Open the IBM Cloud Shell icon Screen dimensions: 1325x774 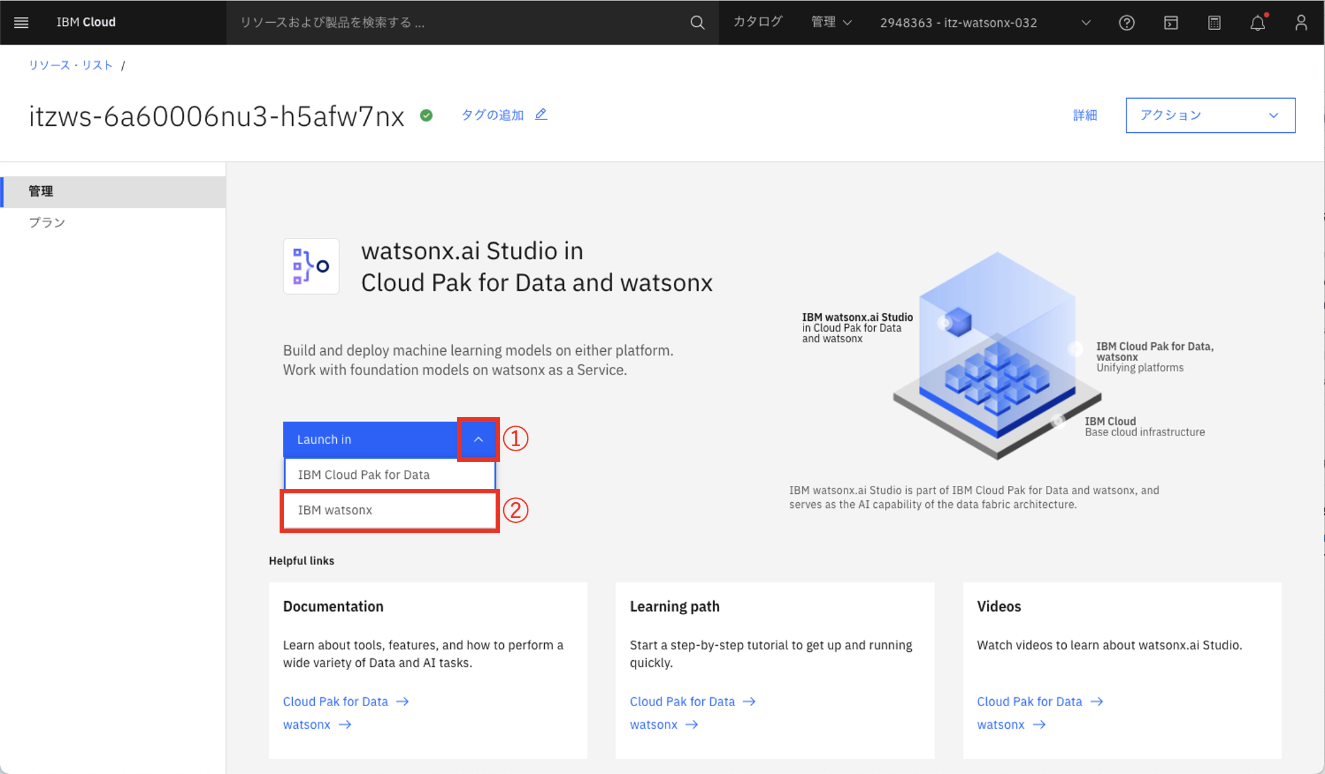1170,23
